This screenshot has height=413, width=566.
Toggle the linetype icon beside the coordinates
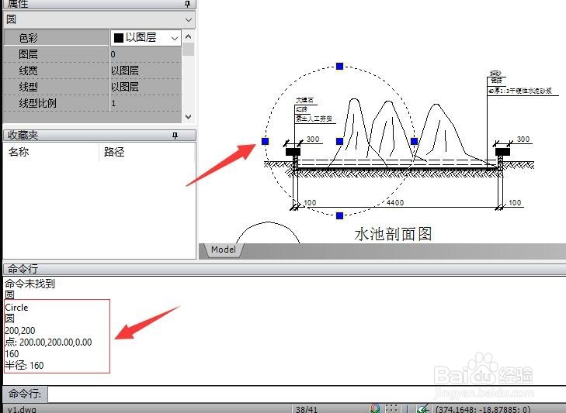tap(422, 408)
